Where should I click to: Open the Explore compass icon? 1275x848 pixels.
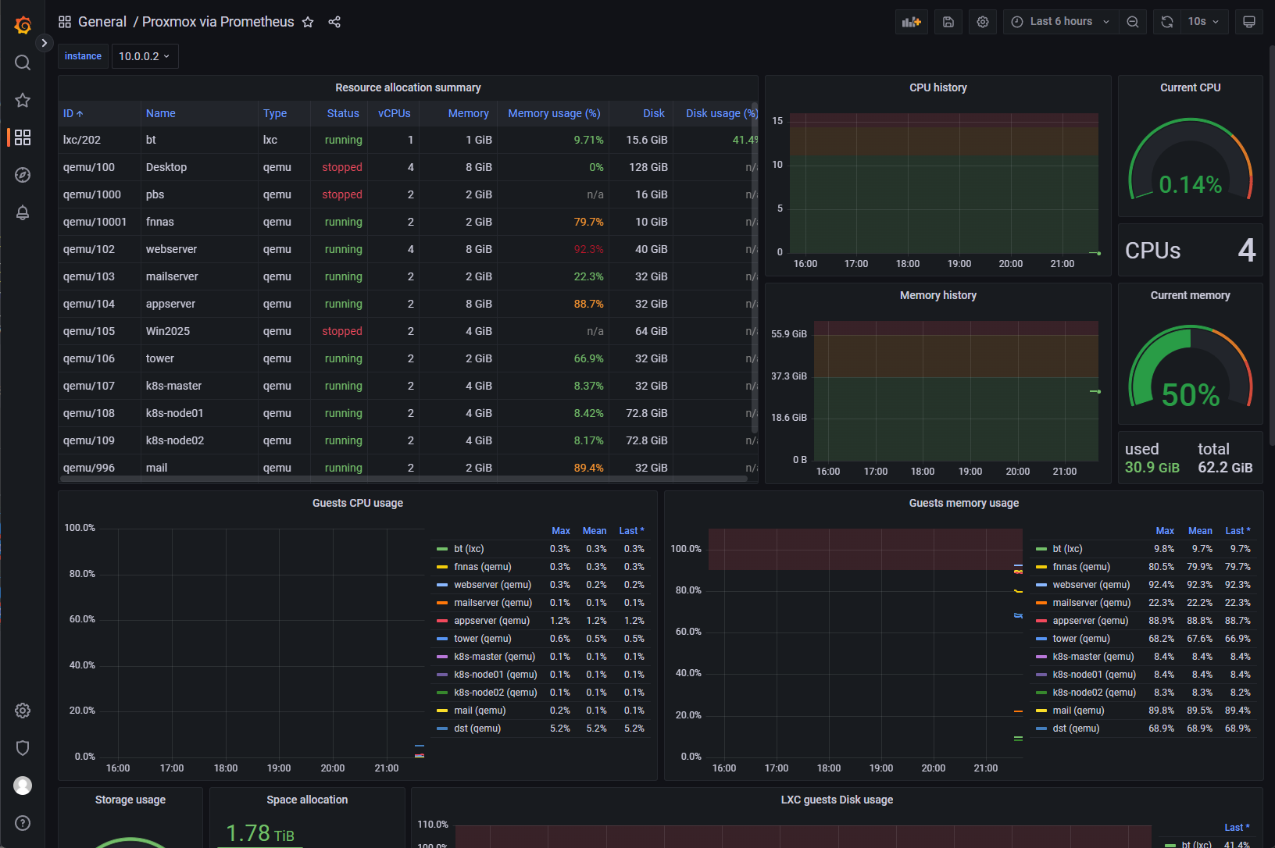(x=23, y=175)
